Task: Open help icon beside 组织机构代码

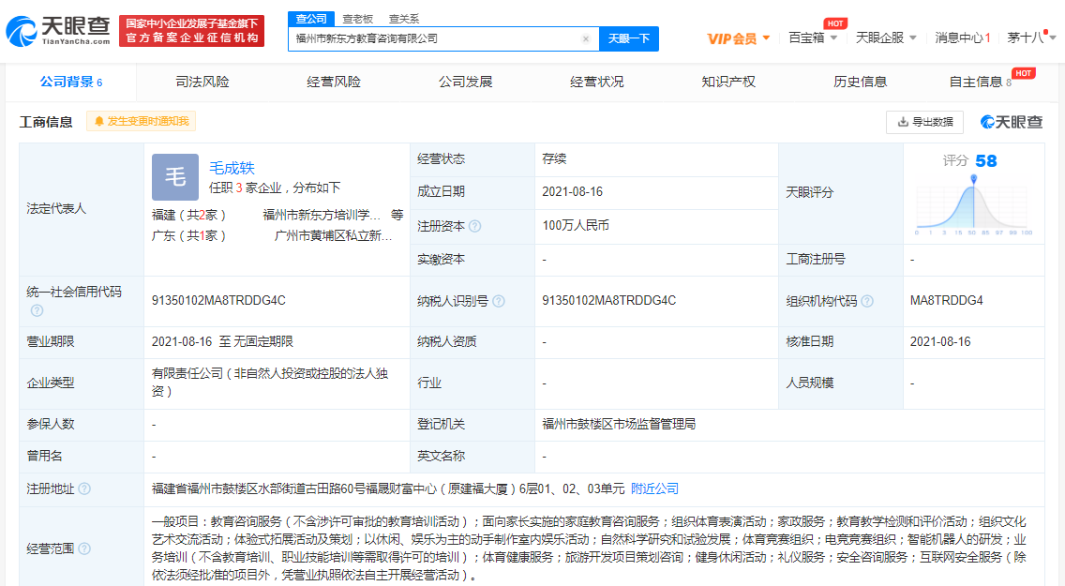Action: point(867,301)
